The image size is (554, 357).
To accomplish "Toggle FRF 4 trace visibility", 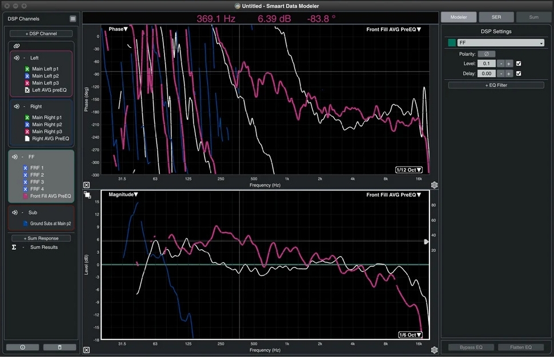I will pyautogui.click(x=25, y=189).
